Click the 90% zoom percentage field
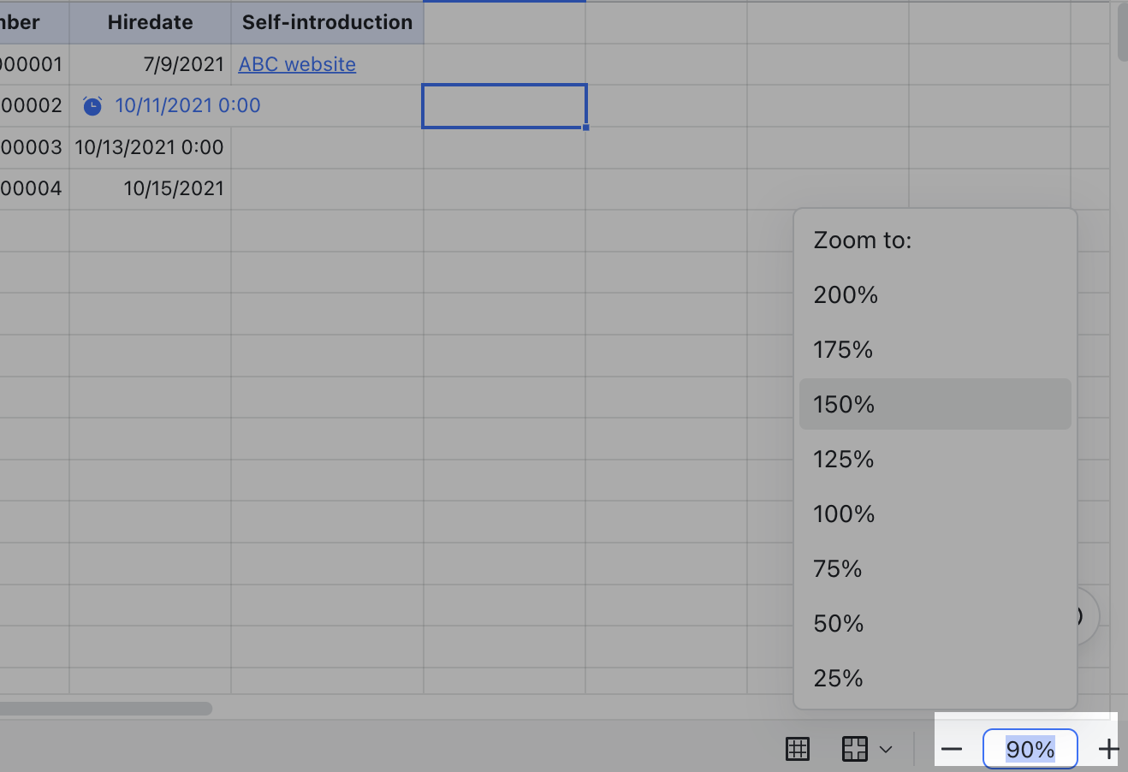1128x772 pixels. tap(1030, 750)
